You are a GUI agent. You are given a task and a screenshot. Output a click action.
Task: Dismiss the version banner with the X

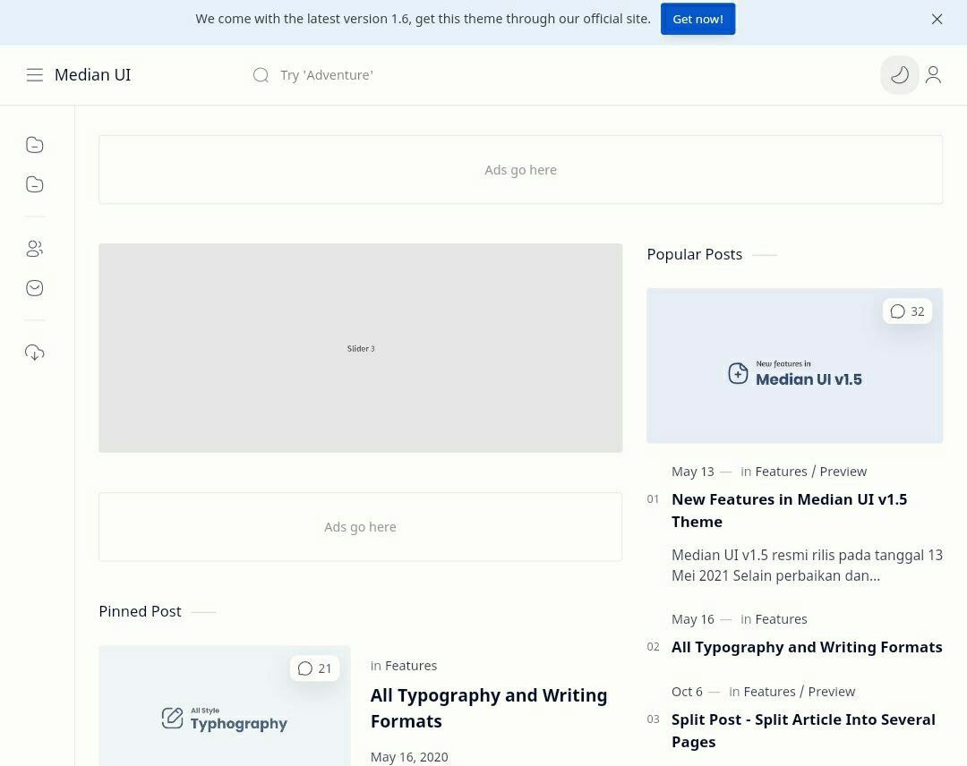937,19
